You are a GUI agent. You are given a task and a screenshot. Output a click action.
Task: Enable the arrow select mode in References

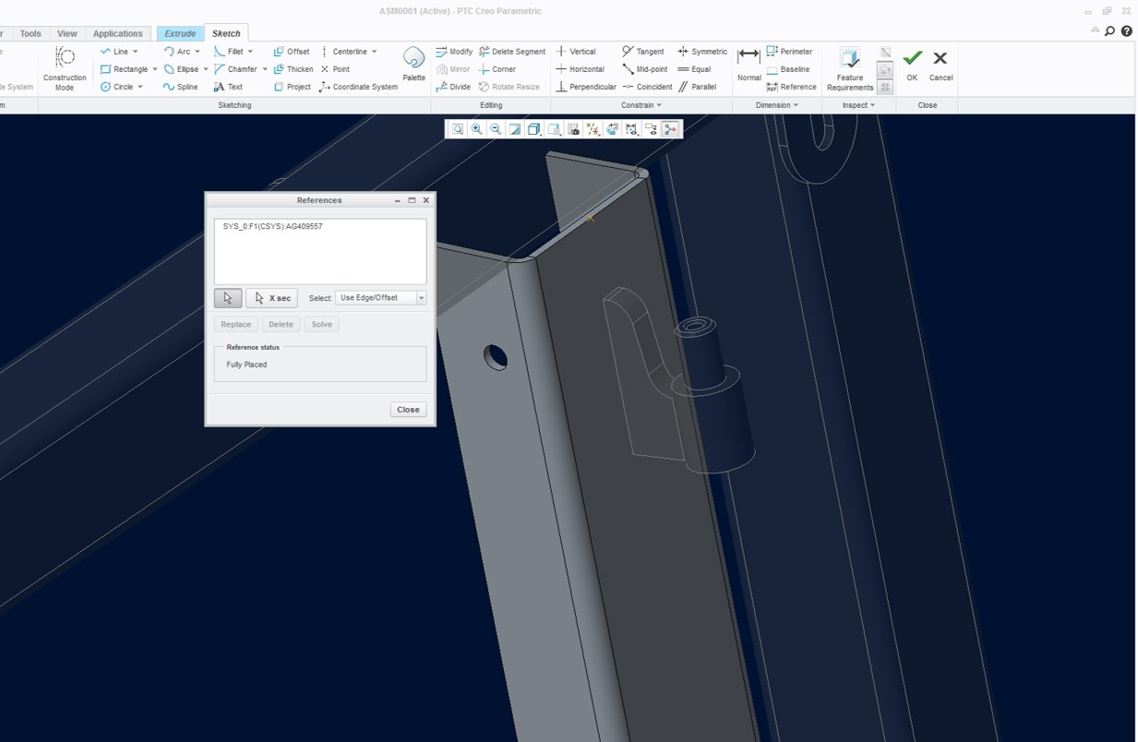tap(228, 298)
